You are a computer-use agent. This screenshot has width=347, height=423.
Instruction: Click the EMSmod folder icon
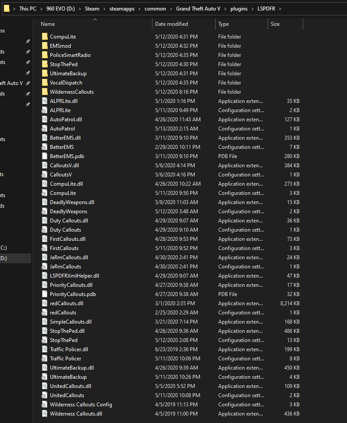45,46
